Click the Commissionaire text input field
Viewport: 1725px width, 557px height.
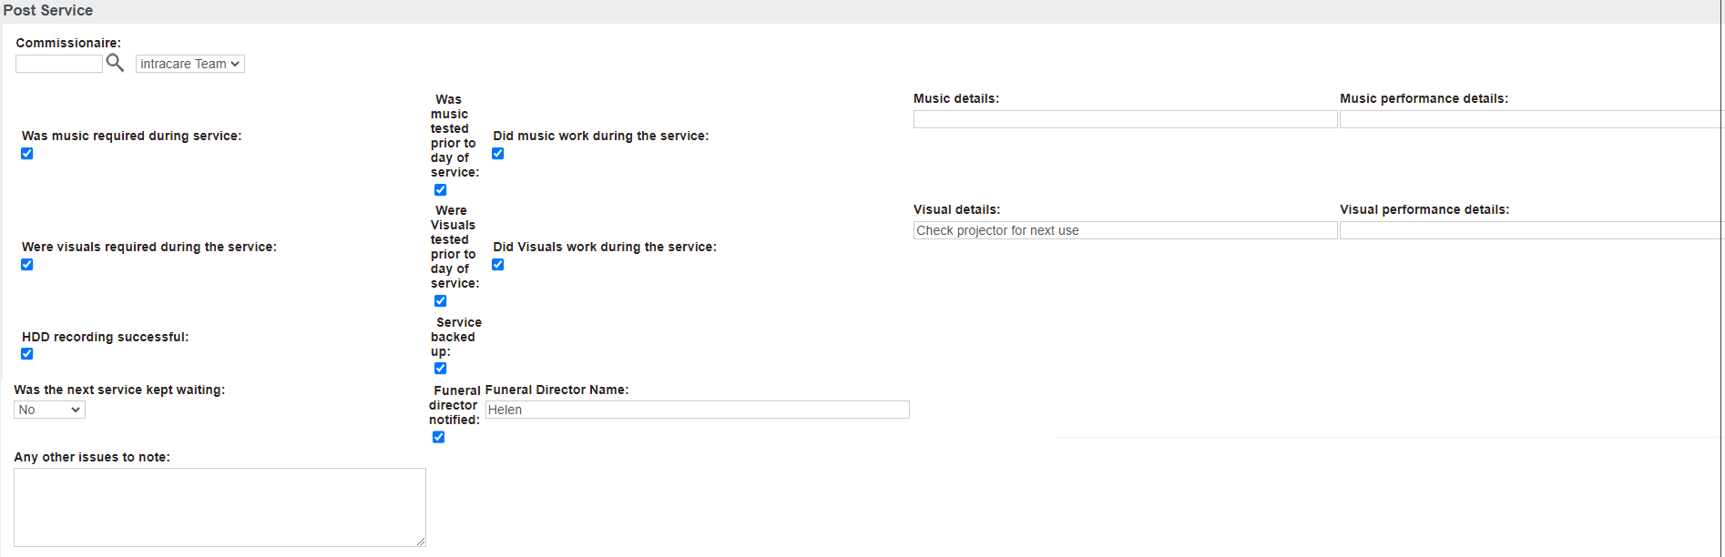click(59, 64)
